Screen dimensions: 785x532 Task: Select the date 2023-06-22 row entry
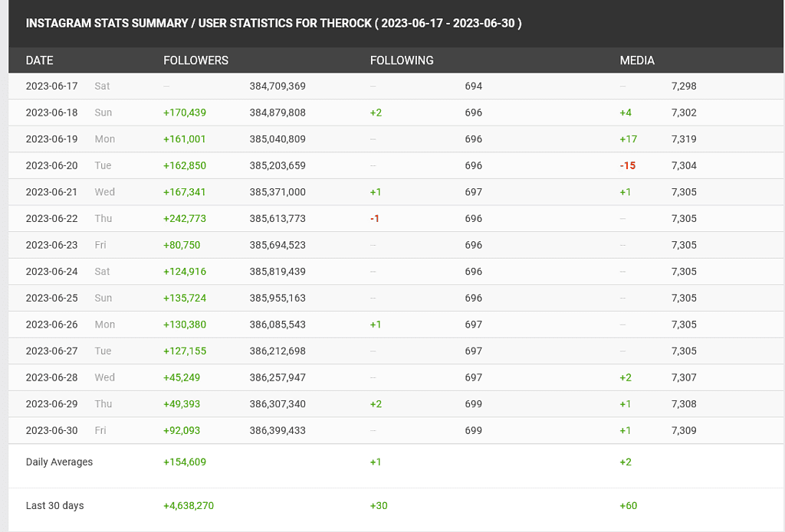[51, 218]
